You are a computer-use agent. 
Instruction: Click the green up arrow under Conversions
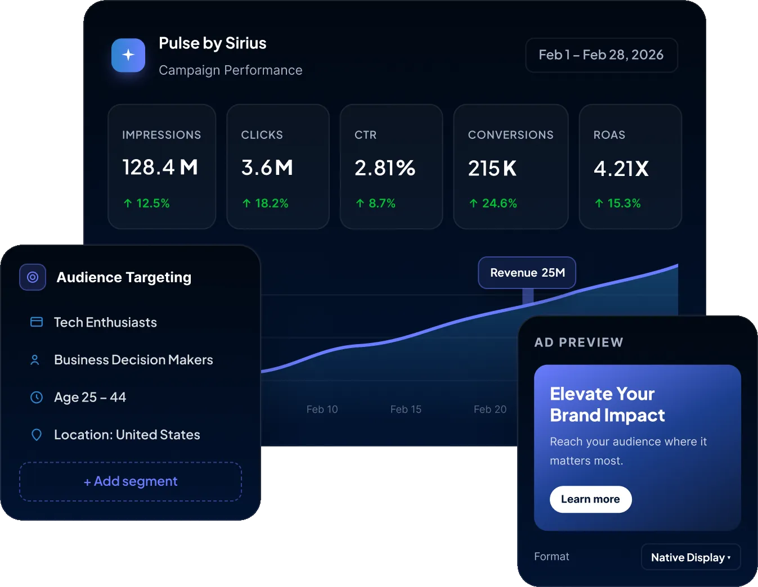click(473, 204)
